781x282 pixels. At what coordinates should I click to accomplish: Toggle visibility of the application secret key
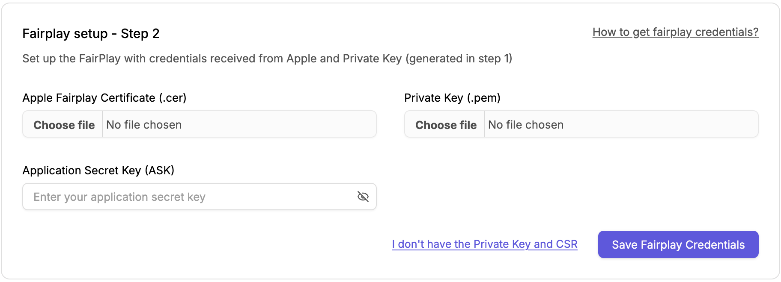coord(363,197)
